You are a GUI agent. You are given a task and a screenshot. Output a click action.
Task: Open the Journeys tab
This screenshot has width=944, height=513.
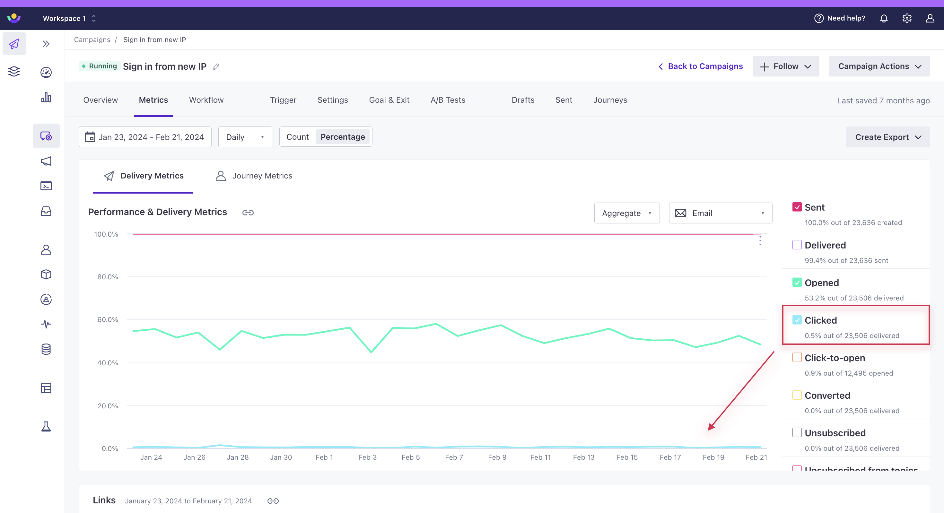pyautogui.click(x=610, y=100)
